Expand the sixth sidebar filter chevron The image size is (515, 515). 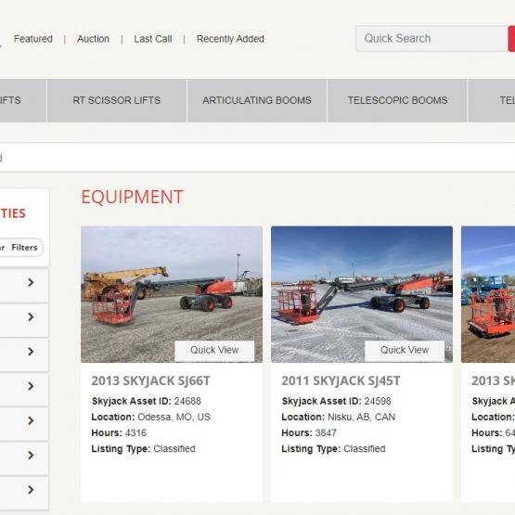click(x=31, y=456)
